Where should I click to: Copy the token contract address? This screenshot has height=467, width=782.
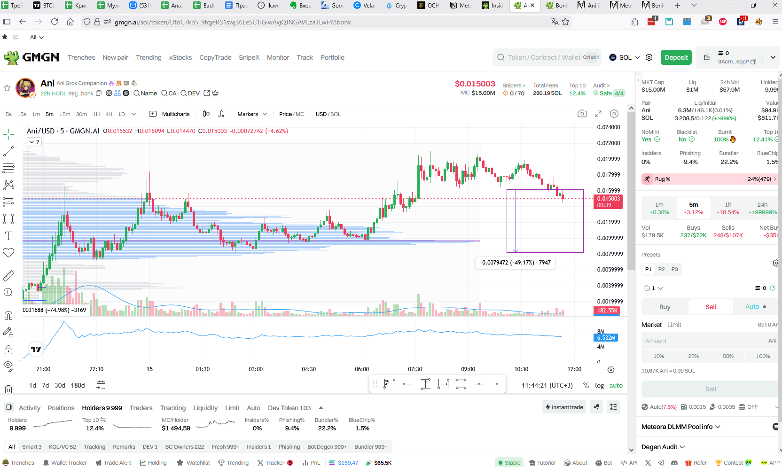tap(99, 93)
